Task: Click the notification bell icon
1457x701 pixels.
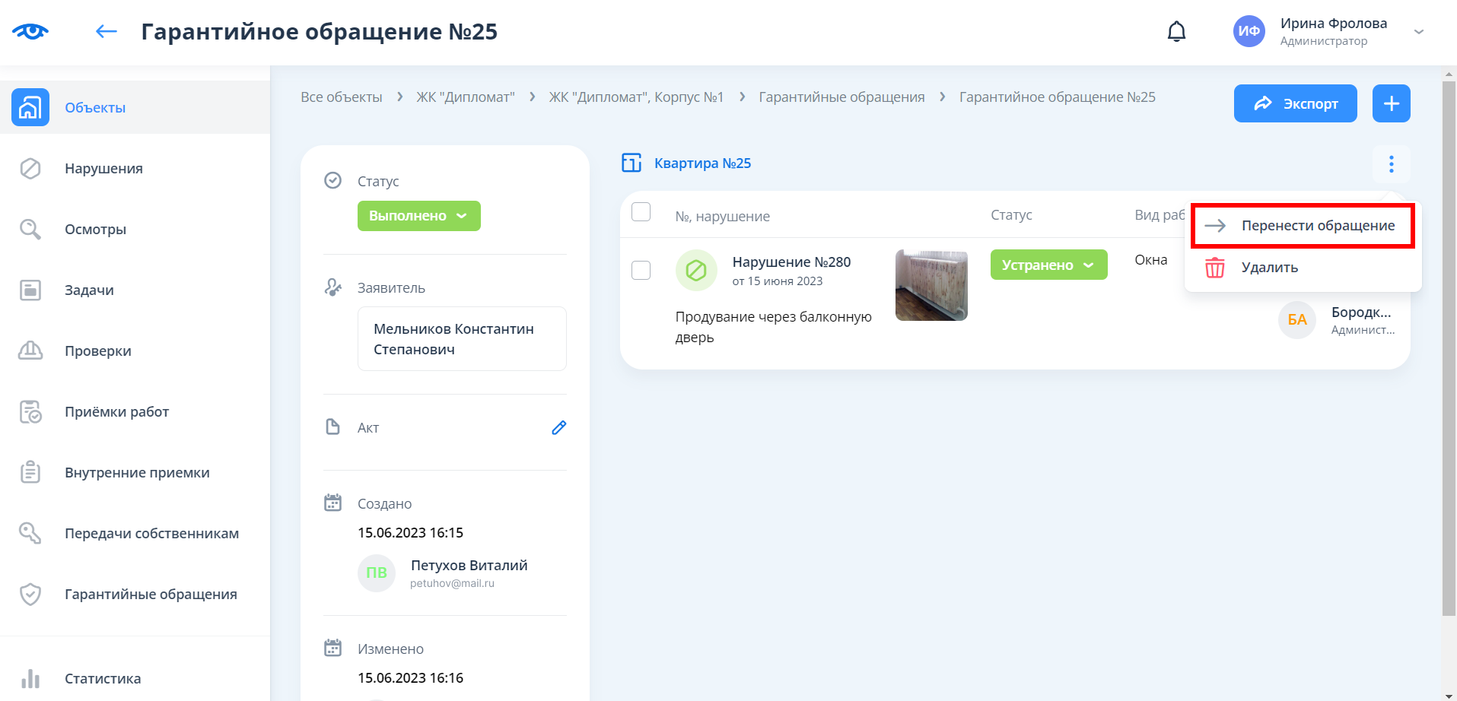Action: pyautogui.click(x=1176, y=32)
